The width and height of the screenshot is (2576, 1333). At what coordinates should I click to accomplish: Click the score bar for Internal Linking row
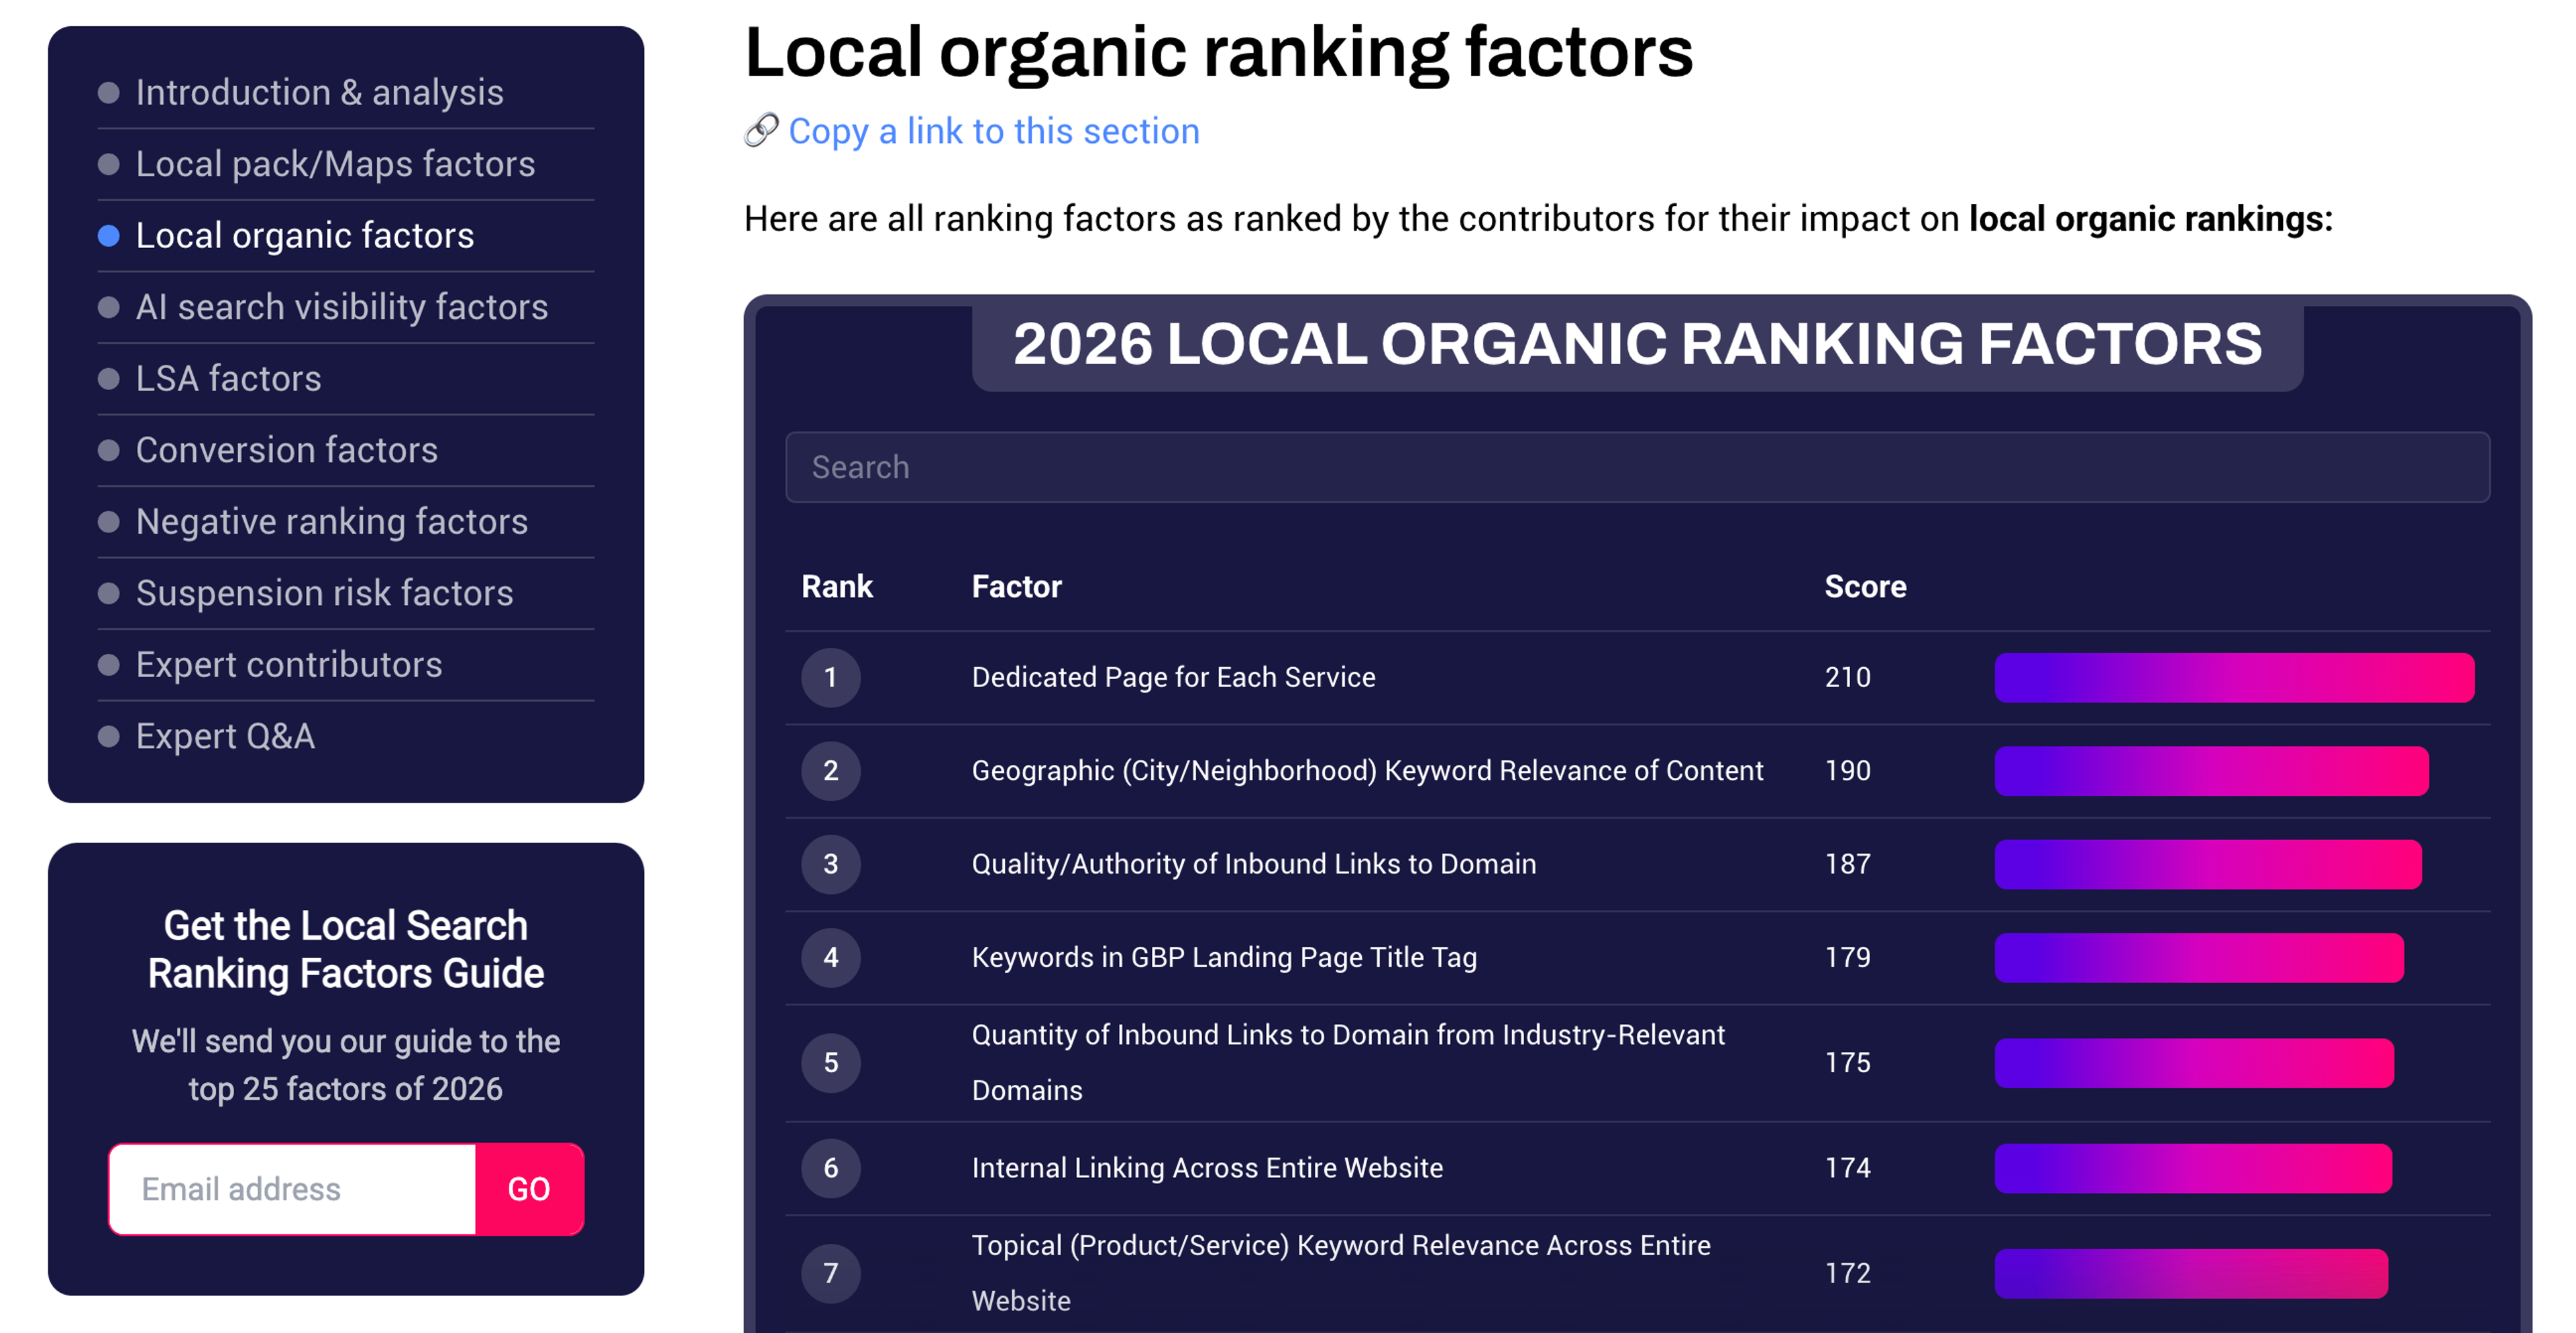(2193, 1168)
